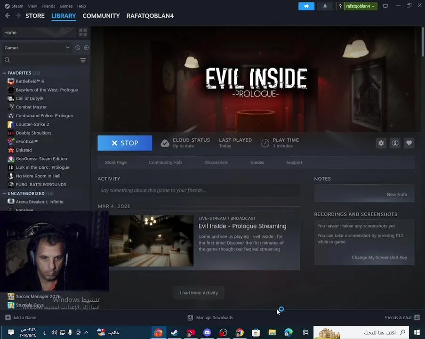Open the Help menu
The height and width of the screenshot is (339, 425).
pos(81,6)
